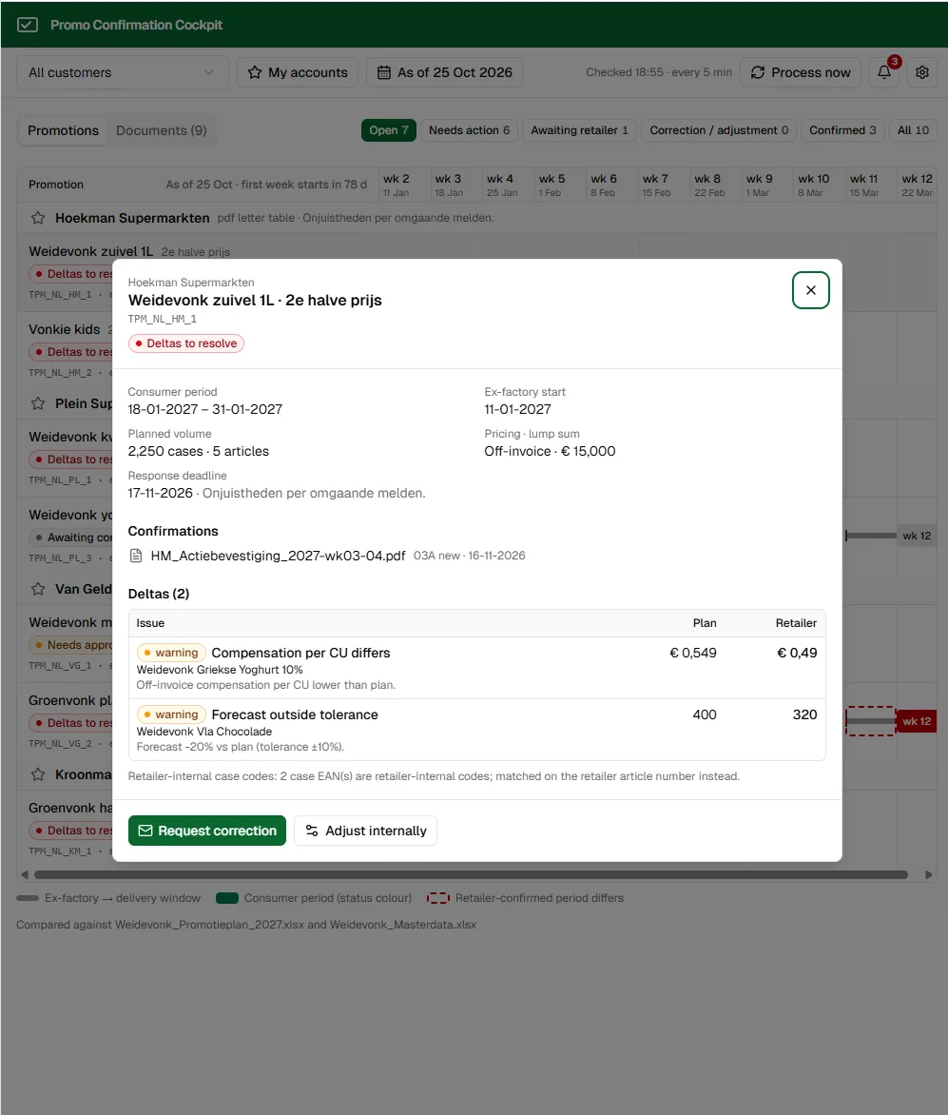Click the calendar icon on As of date
948x1115 pixels.
[384, 72]
